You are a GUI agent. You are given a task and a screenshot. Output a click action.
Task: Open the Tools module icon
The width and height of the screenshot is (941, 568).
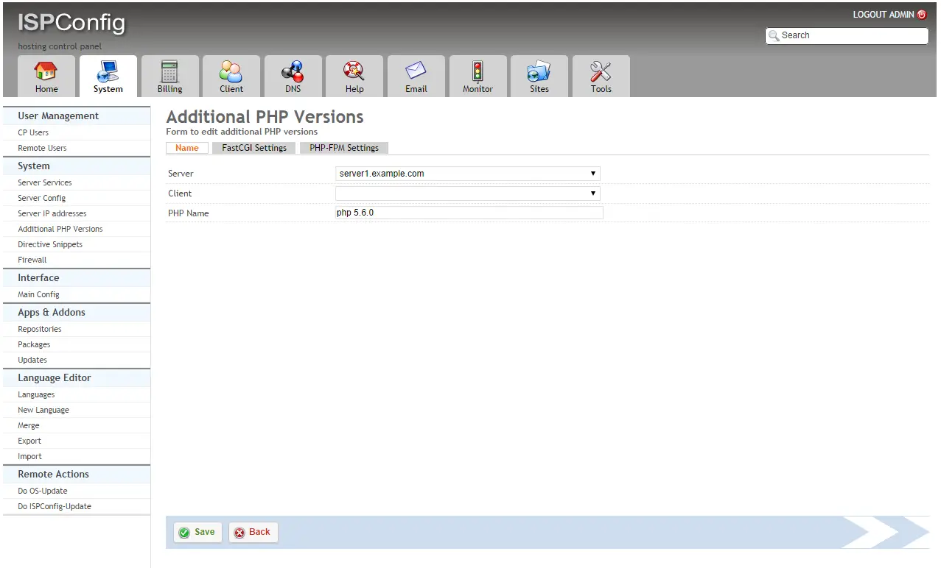(601, 71)
